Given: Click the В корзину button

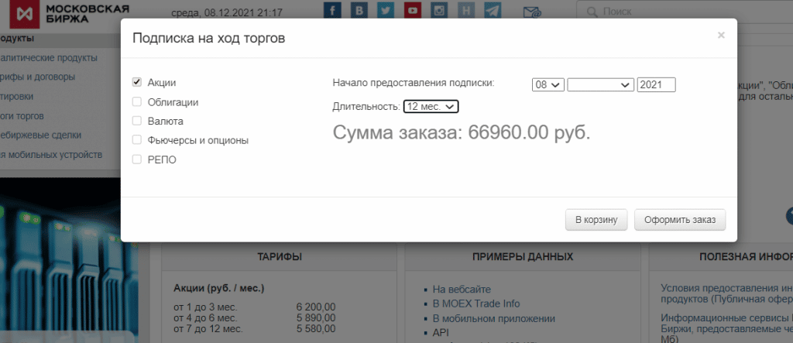Looking at the screenshot, I should click(596, 220).
